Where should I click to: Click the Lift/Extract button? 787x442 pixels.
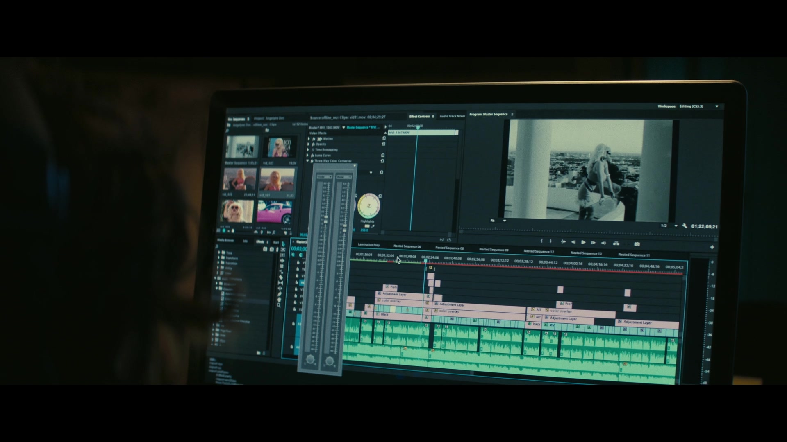tap(616, 243)
